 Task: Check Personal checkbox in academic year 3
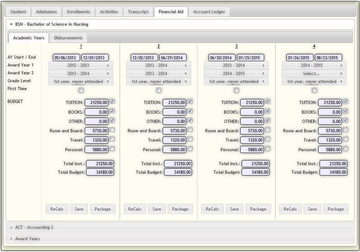(x=267, y=149)
